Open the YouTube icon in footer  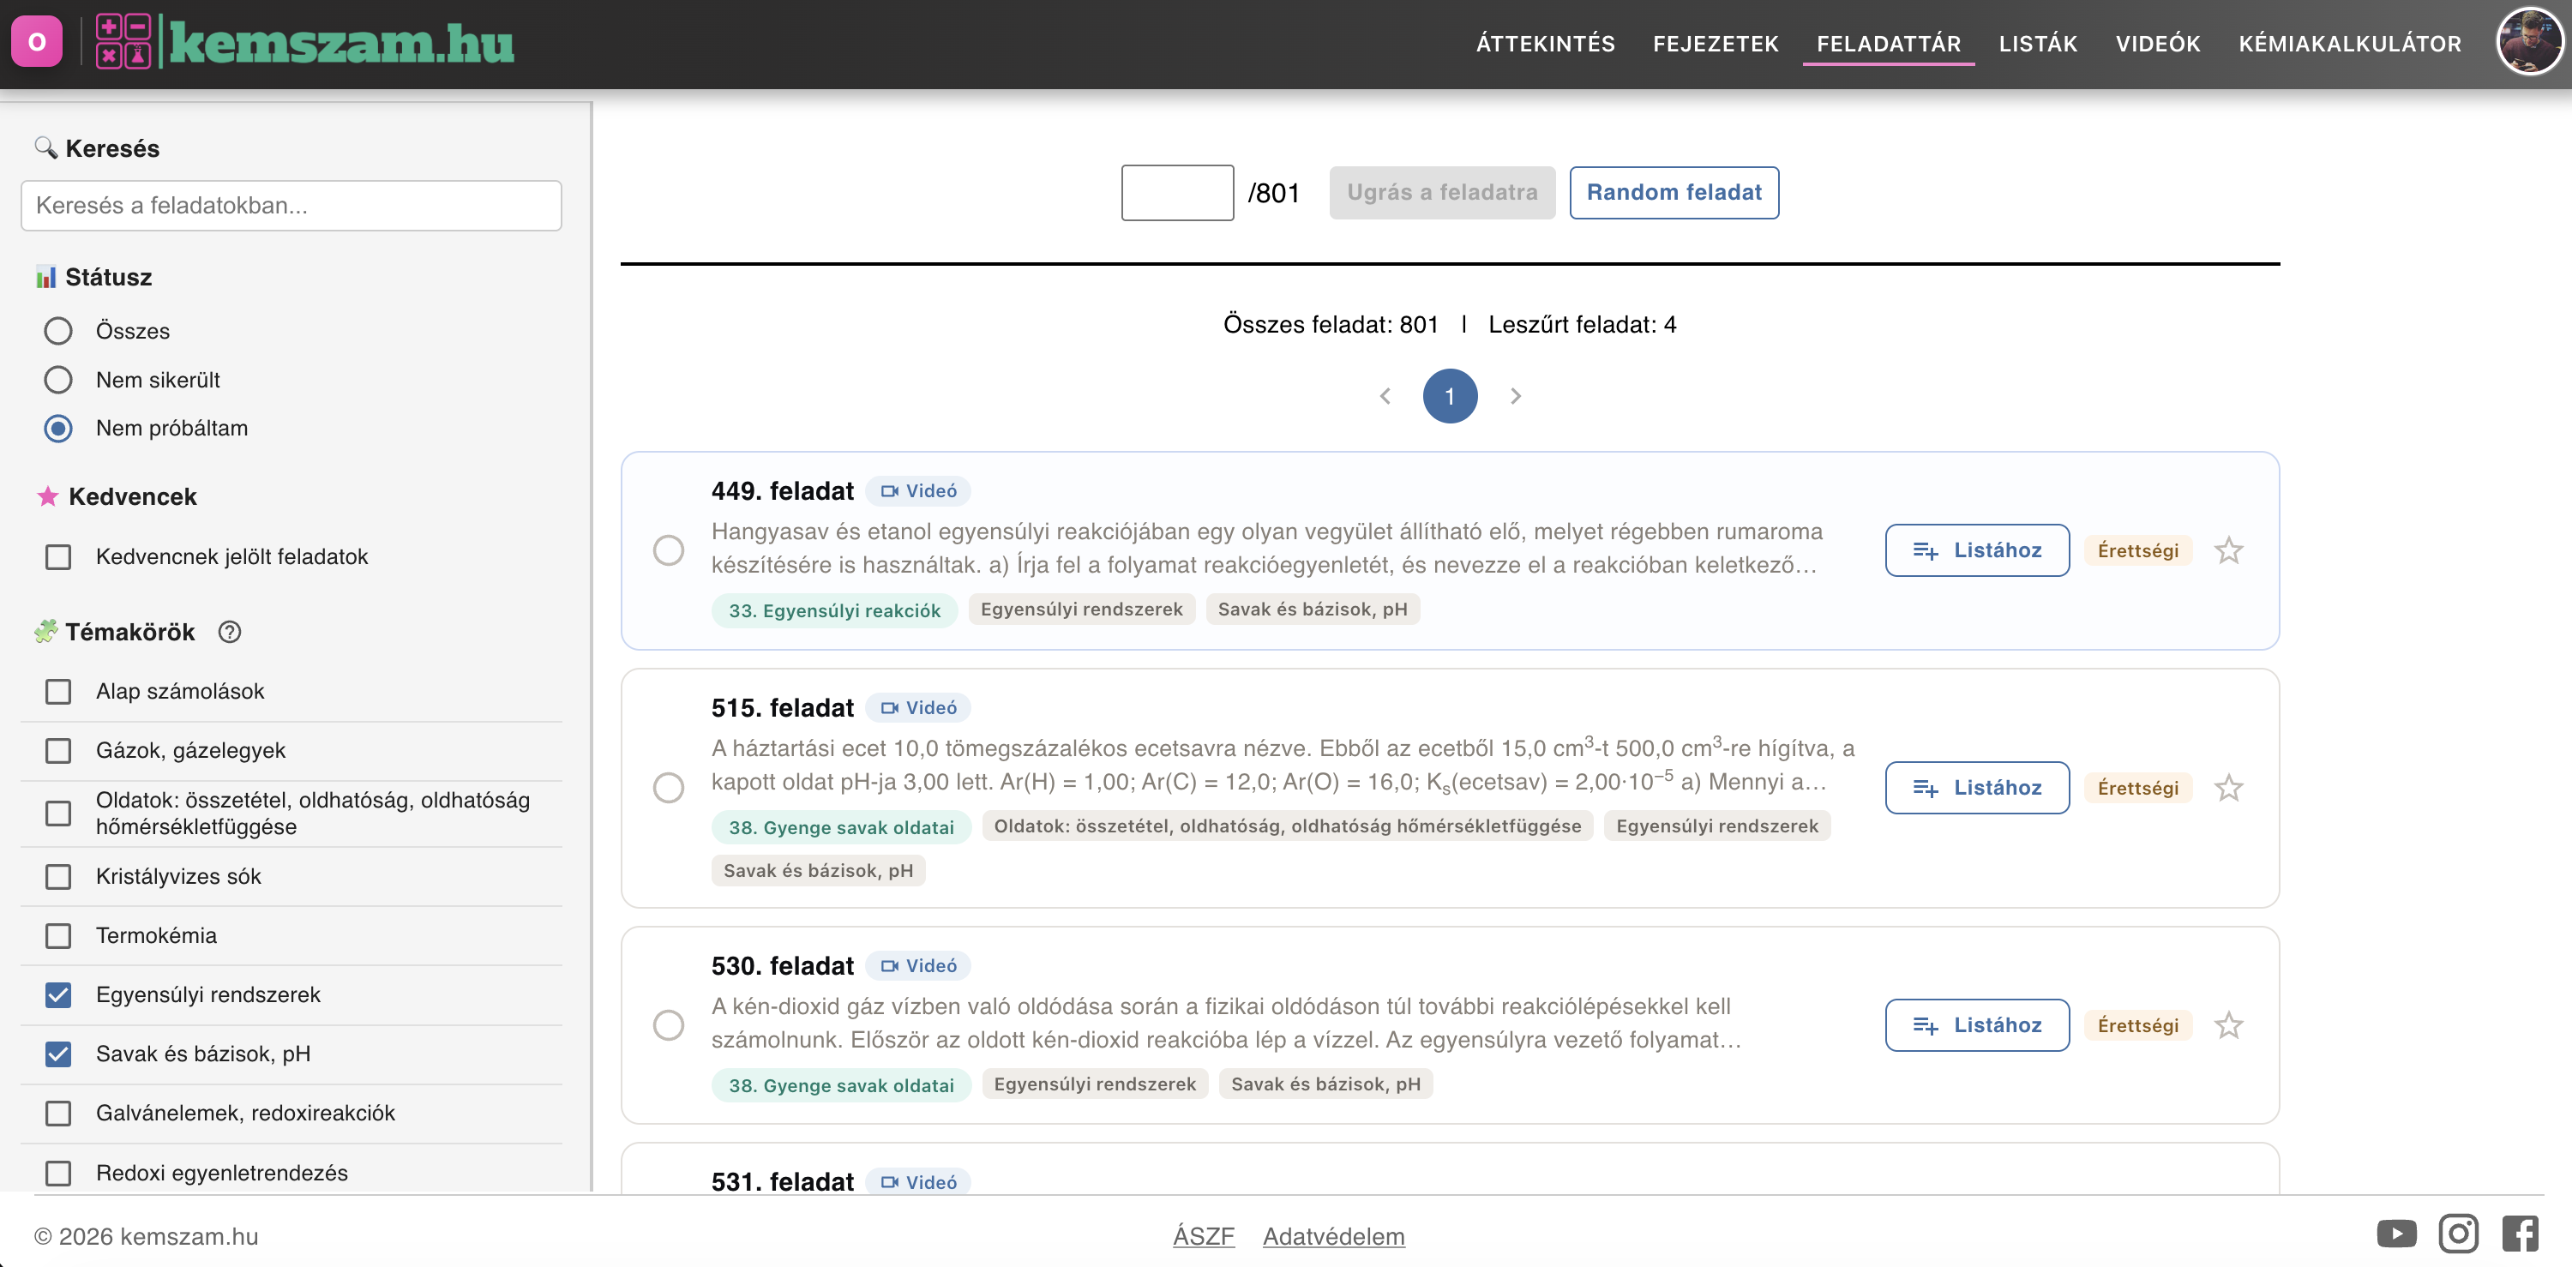(2396, 1234)
